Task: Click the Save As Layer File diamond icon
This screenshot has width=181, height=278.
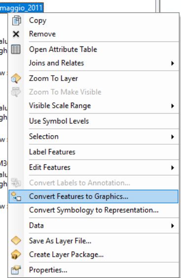Action: click(16, 241)
